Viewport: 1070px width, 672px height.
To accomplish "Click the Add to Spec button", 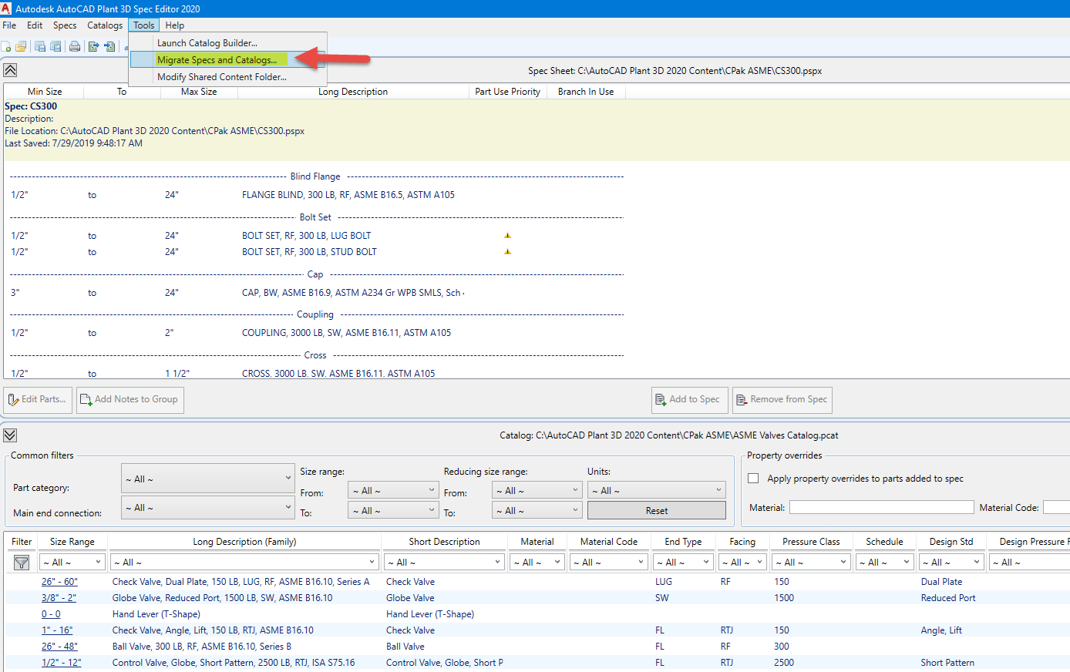I will click(689, 399).
